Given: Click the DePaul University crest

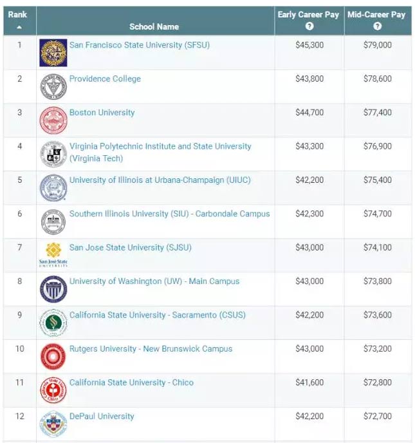Looking at the screenshot, I should coord(53,424).
